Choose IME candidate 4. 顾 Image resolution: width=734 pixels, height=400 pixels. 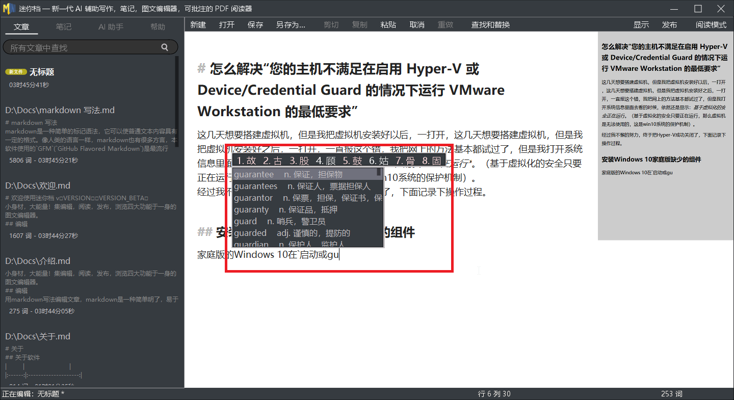[x=326, y=161]
